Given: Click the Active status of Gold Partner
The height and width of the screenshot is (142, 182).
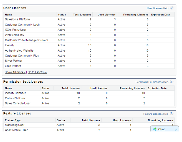Looking at the screenshot, I should point(61,66).
